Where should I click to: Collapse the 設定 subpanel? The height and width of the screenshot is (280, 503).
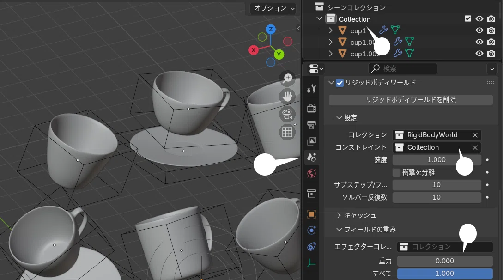coord(339,118)
